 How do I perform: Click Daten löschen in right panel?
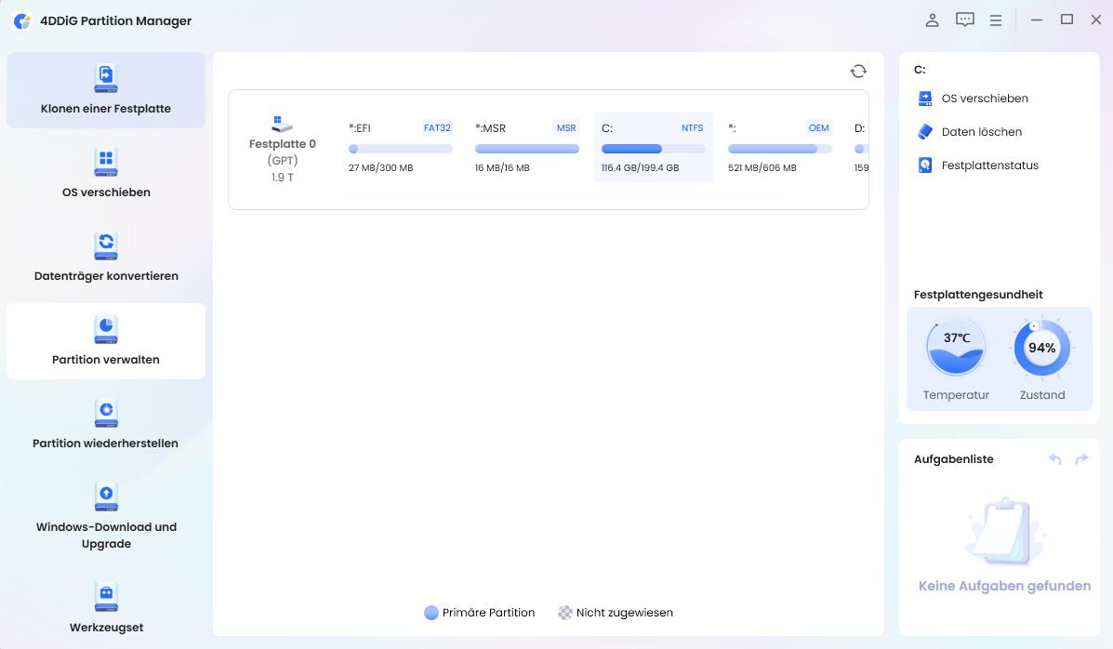pos(981,132)
